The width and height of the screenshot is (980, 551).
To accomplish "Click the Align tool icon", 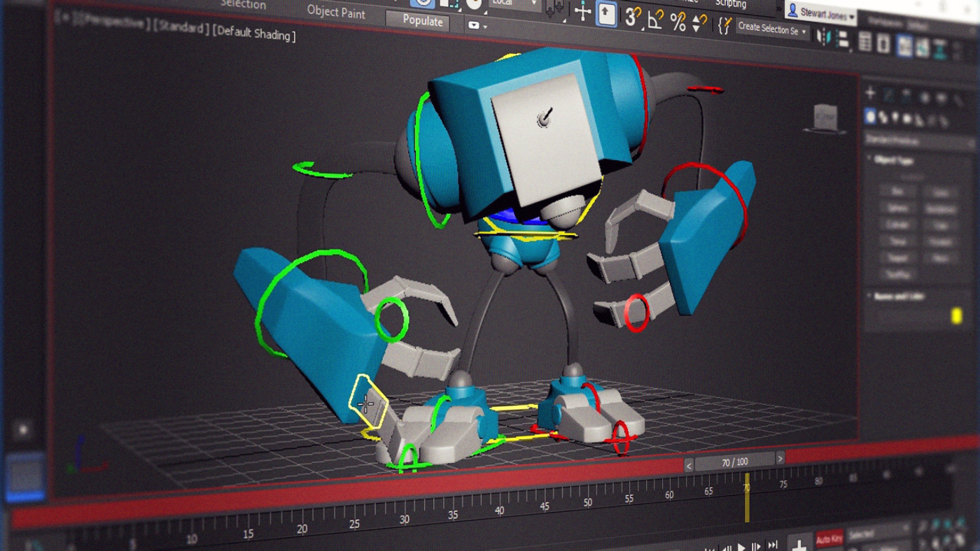I will point(842,38).
